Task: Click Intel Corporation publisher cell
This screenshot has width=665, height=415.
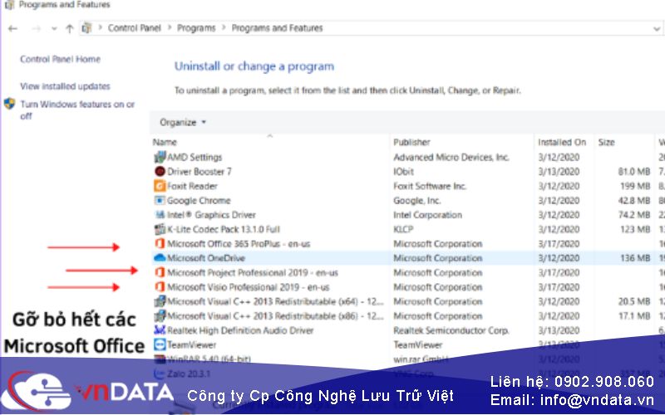Action: coord(427,215)
